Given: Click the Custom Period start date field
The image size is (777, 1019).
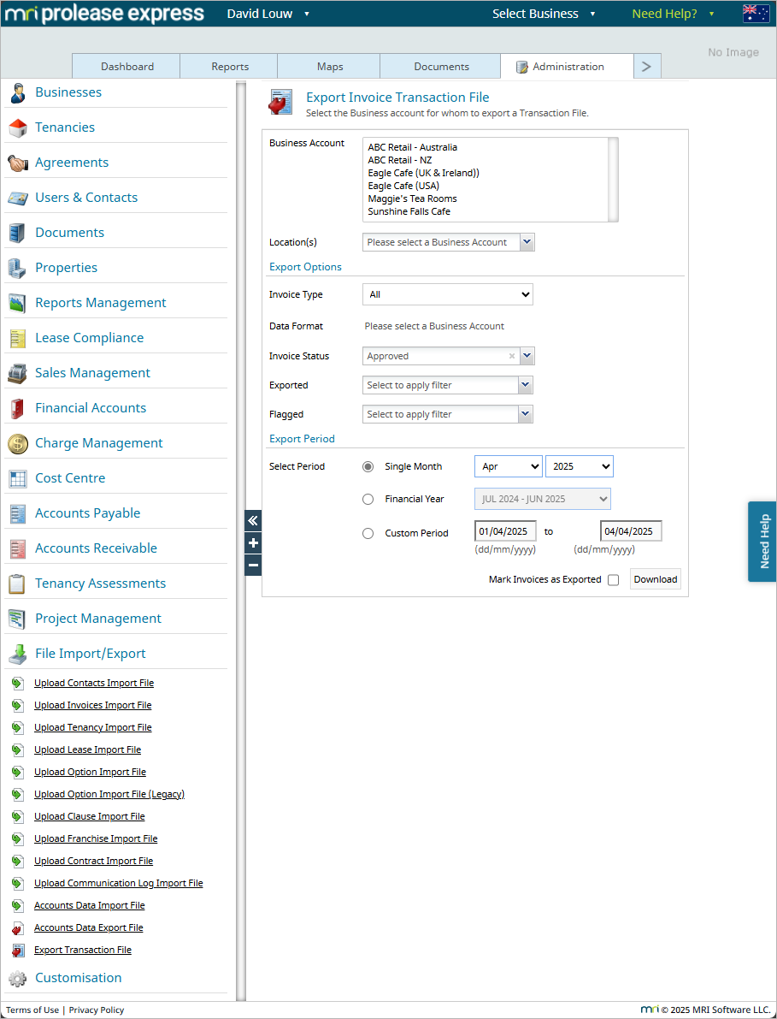Looking at the screenshot, I should pyautogui.click(x=506, y=531).
